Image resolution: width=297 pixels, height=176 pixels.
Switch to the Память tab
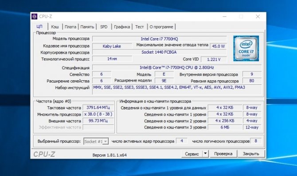[x=87, y=27]
